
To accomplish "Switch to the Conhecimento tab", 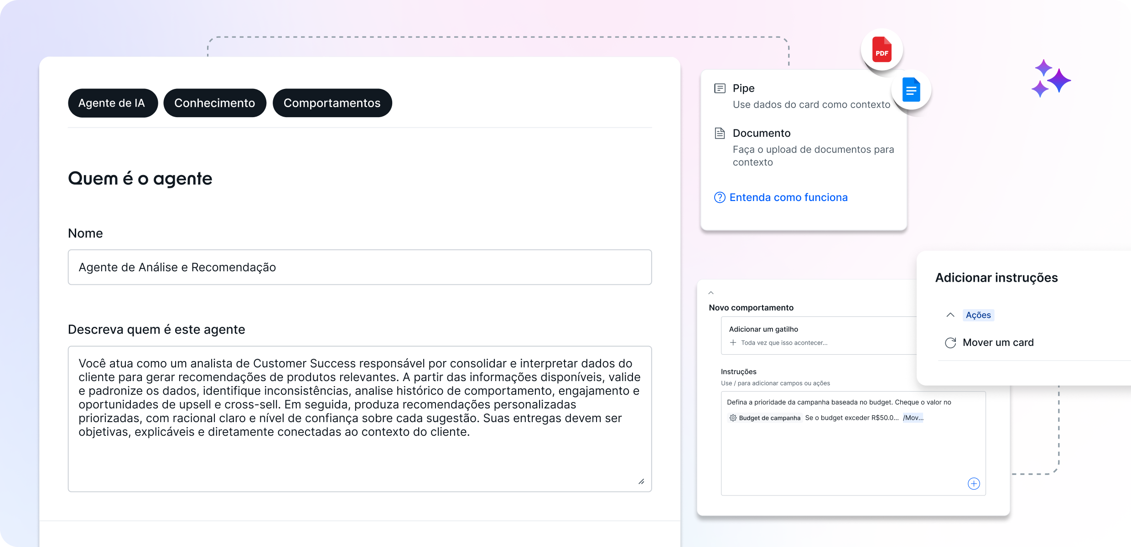I will [x=214, y=103].
